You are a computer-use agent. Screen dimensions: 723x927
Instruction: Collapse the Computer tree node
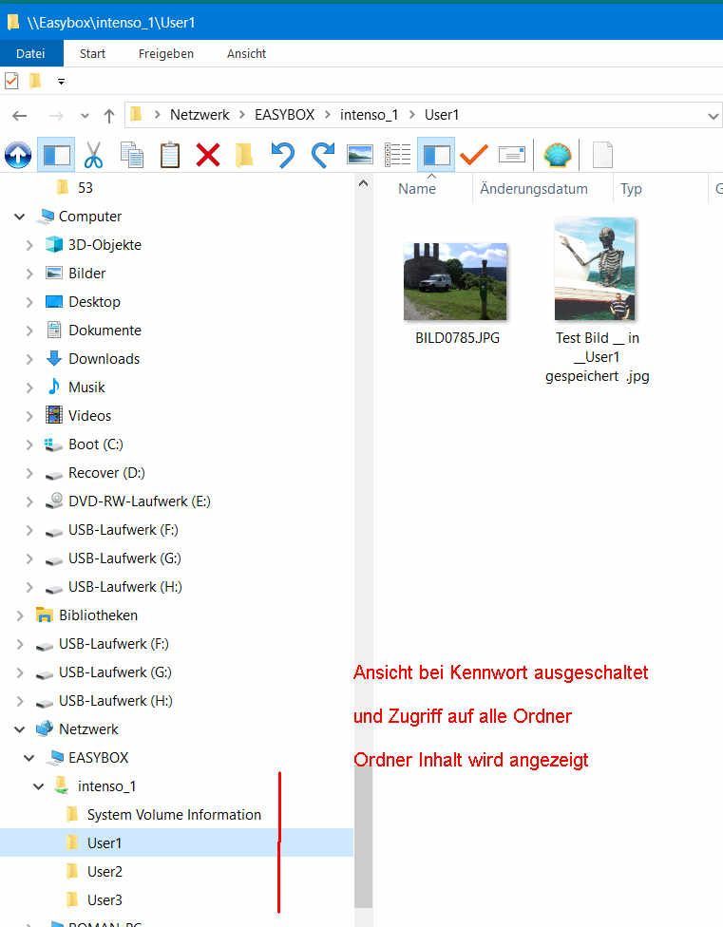click(x=20, y=217)
